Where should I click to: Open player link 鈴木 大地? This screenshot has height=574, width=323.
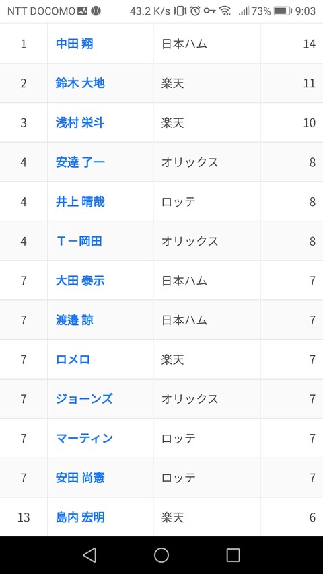click(x=80, y=83)
